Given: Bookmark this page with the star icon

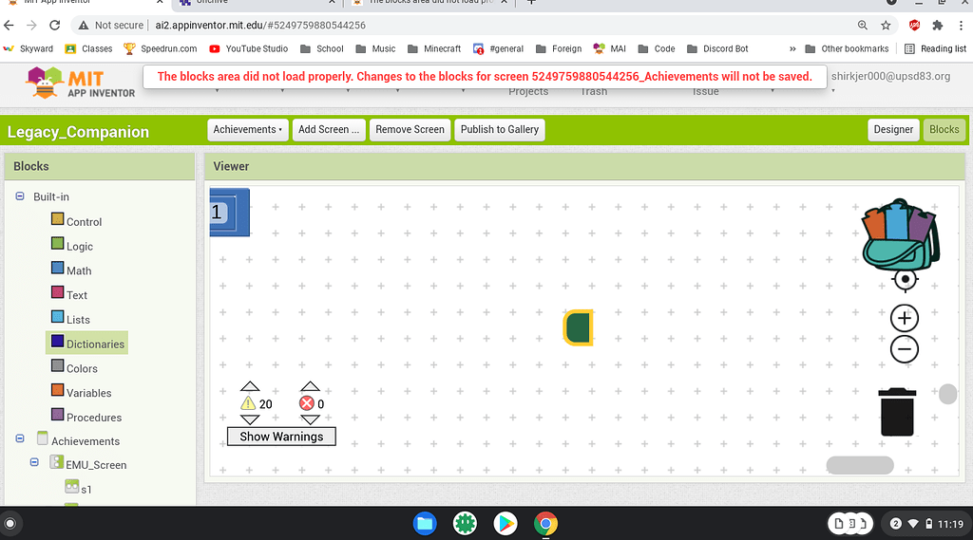Looking at the screenshot, I should [886, 26].
